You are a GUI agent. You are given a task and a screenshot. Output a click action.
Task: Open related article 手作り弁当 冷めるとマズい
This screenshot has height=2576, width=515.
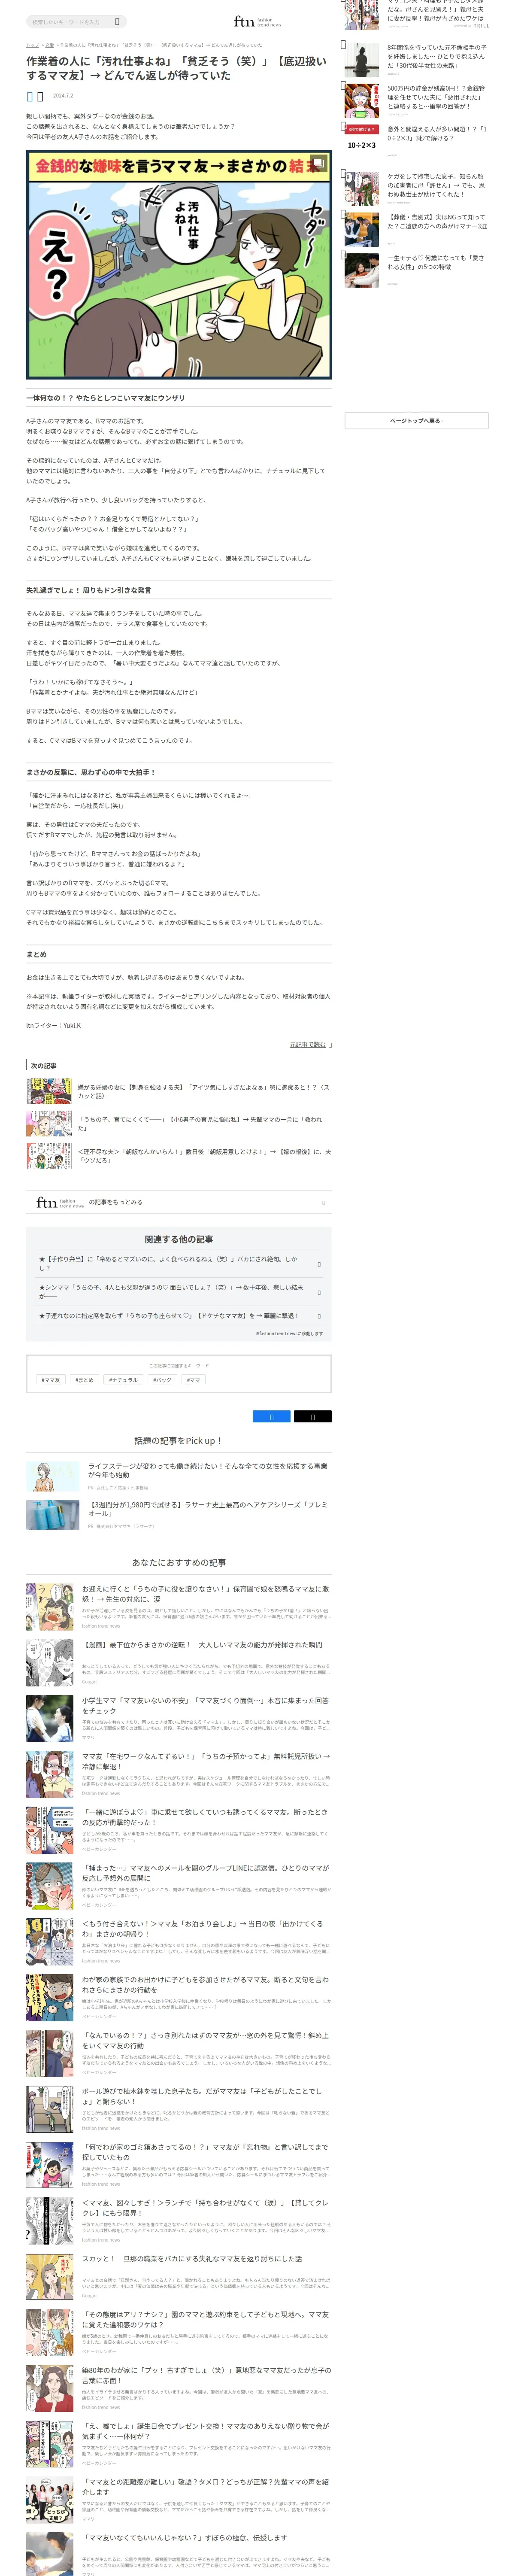179,1263
